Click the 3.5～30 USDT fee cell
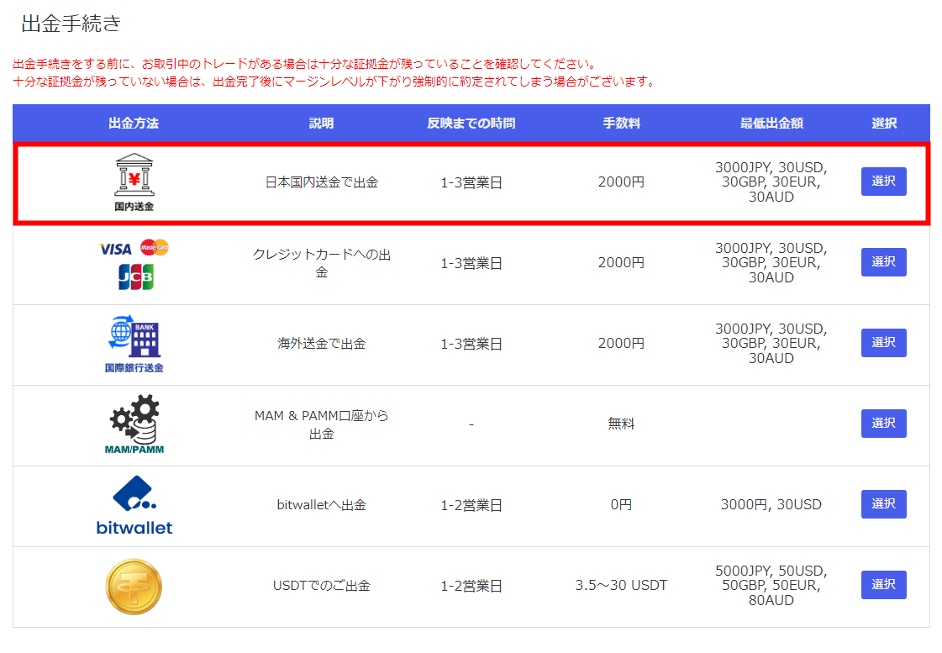Screen dimensions: 942x653 point(621,585)
